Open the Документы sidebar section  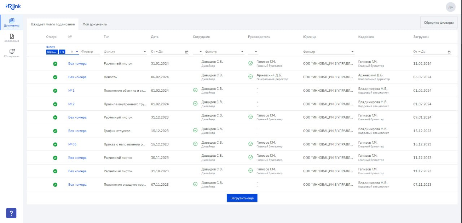[12, 23]
